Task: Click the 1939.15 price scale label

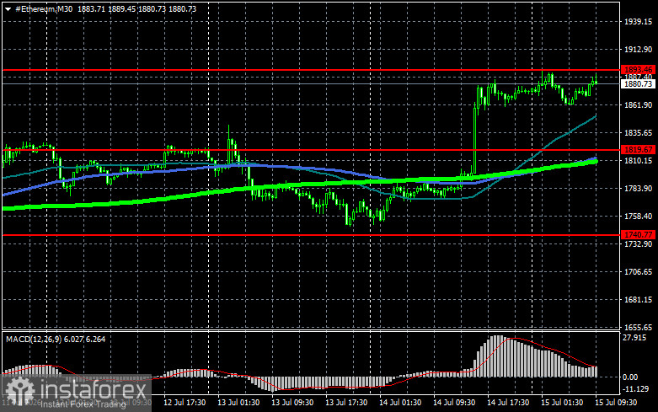Action: (638, 22)
